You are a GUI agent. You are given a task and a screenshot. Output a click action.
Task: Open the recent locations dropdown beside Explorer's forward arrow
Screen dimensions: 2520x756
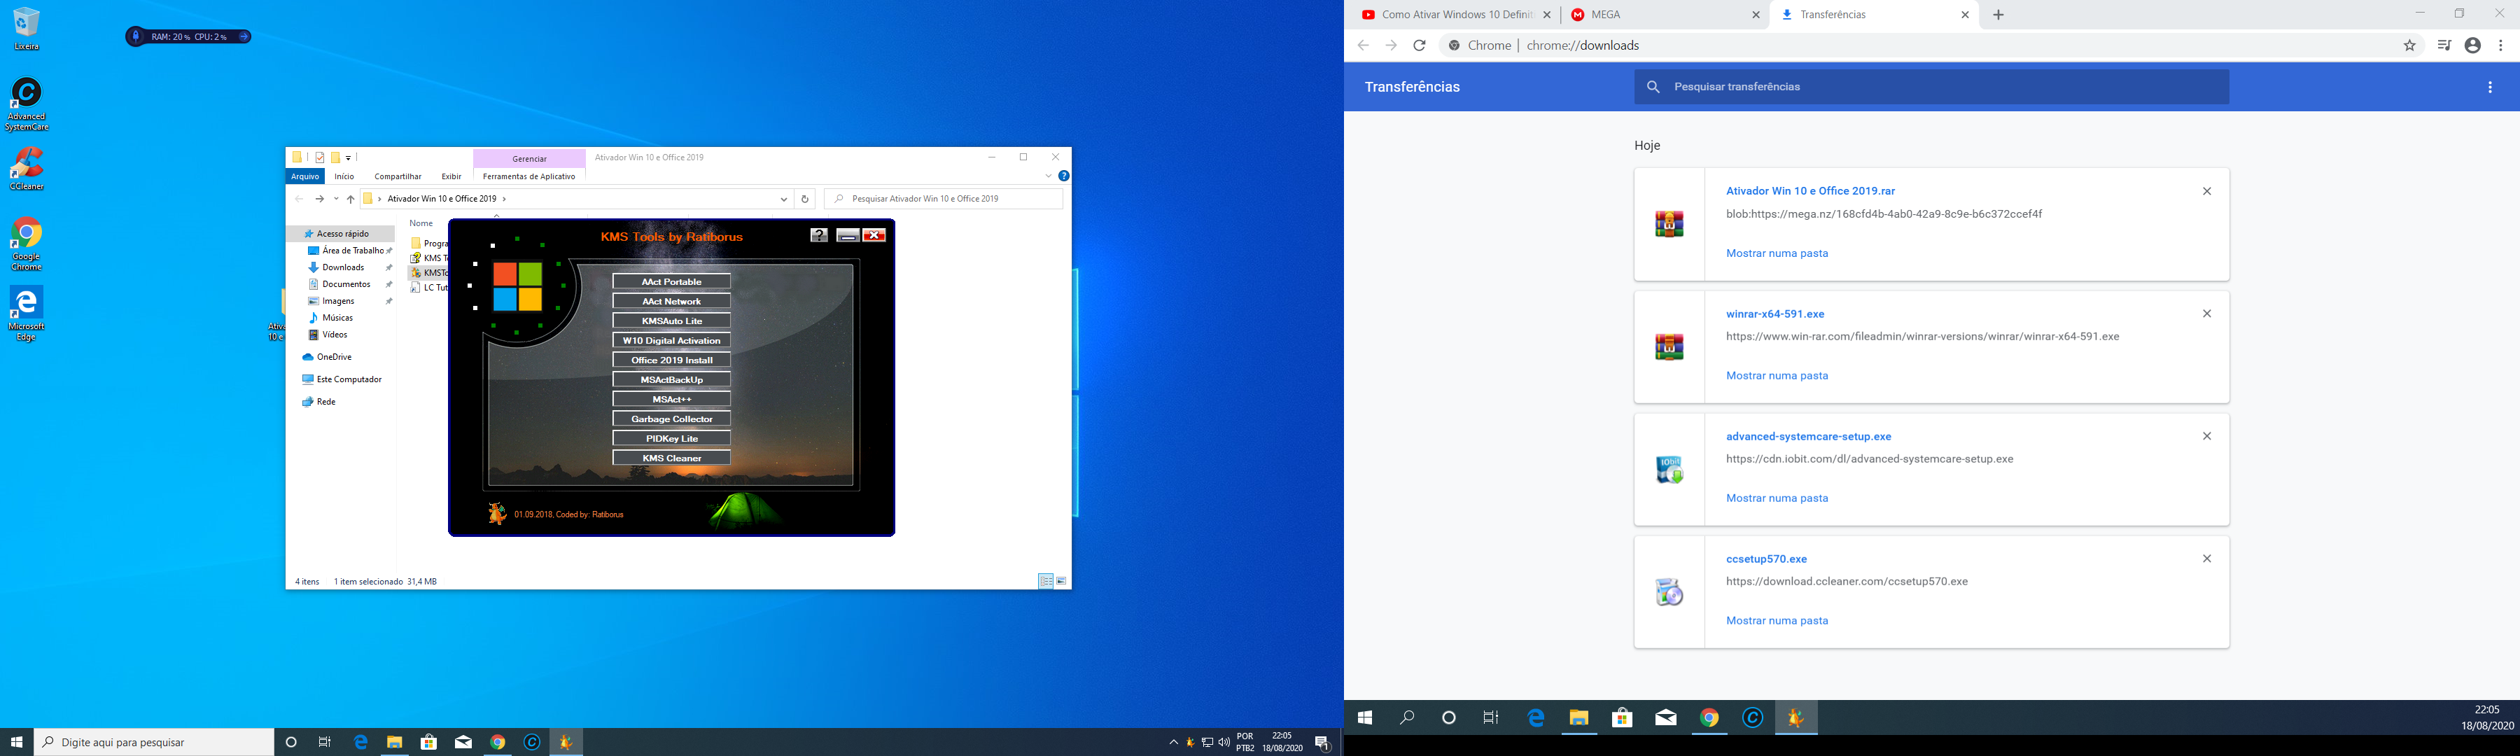[x=335, y=199]
